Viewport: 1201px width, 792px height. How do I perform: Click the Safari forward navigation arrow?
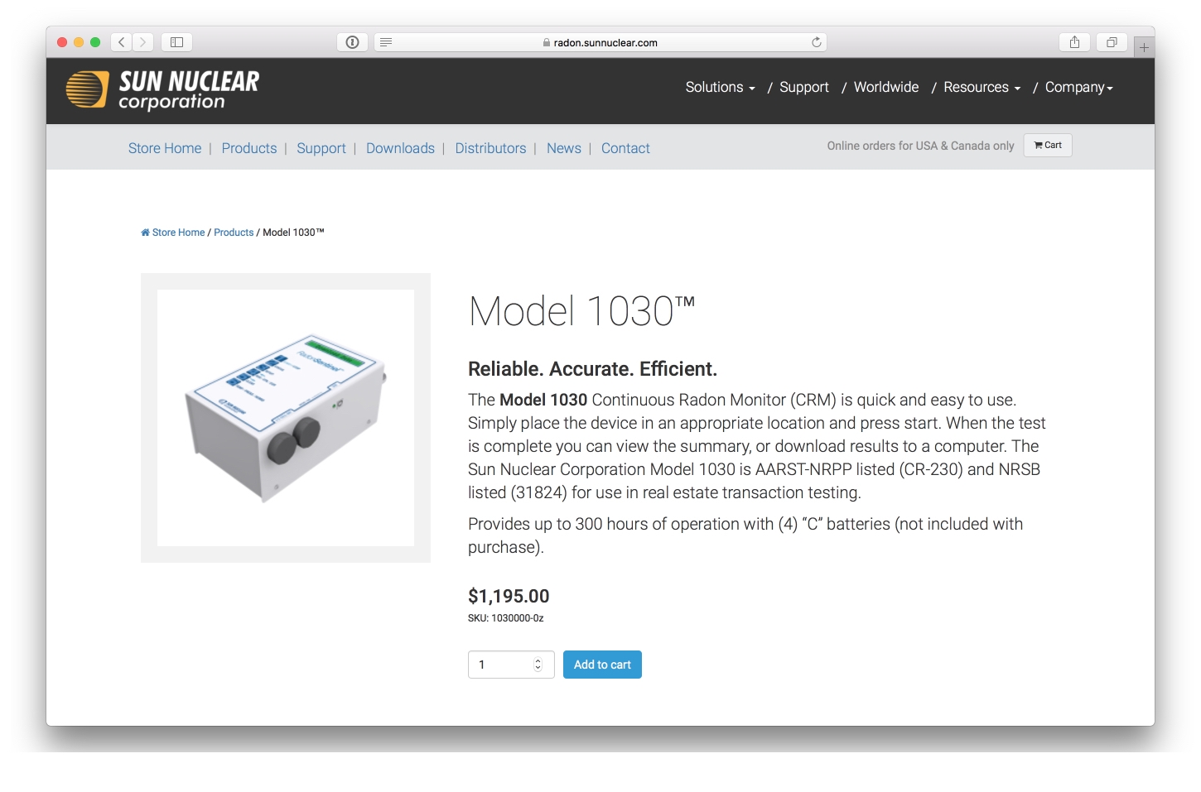143,42
